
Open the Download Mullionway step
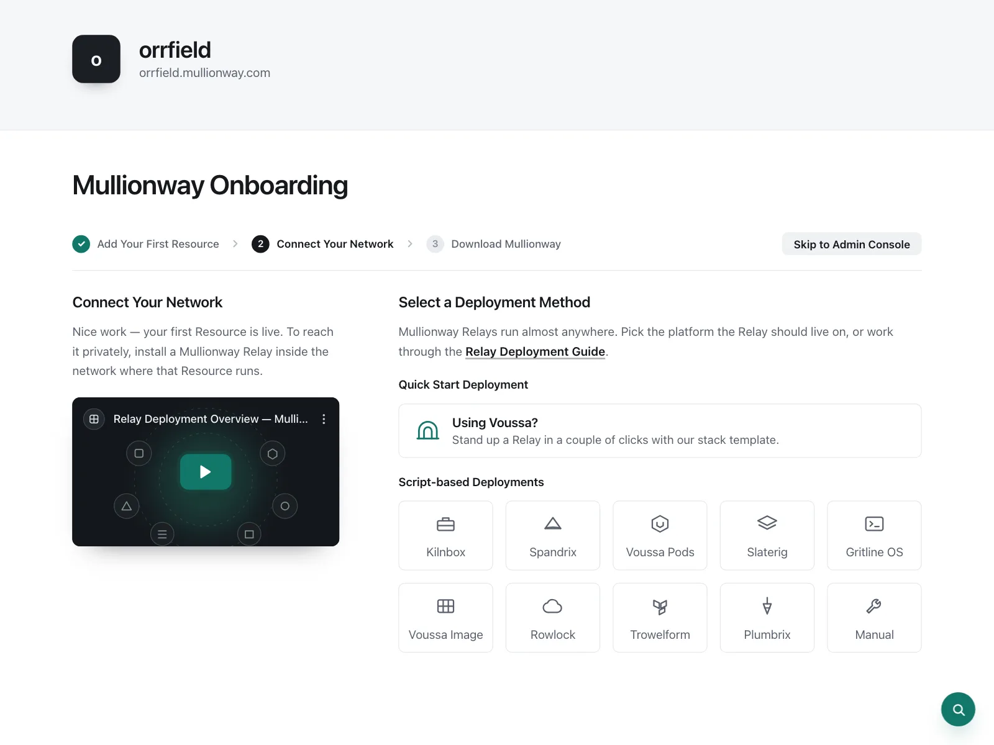coord(494,244)
